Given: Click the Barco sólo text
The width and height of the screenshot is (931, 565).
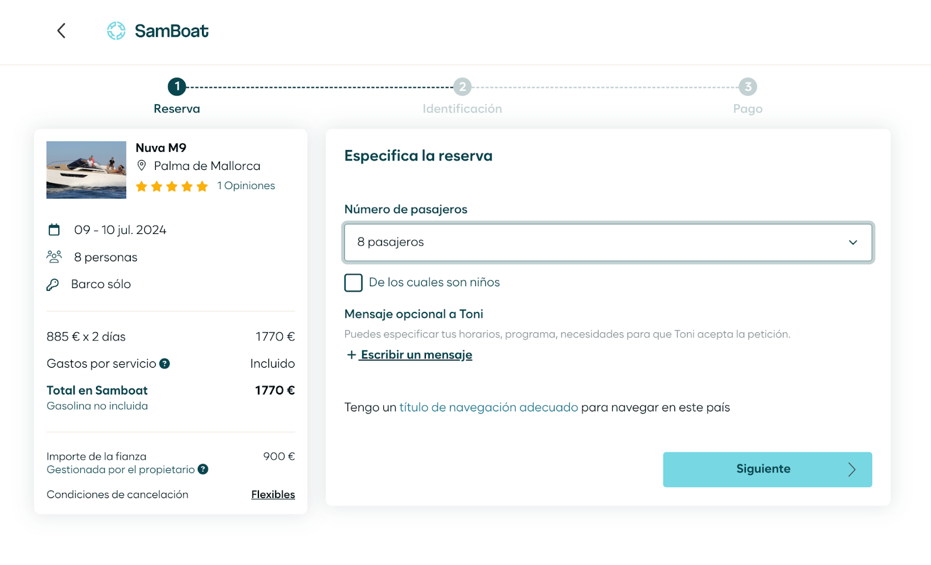Looking at the screenshot, I should 101,284.
